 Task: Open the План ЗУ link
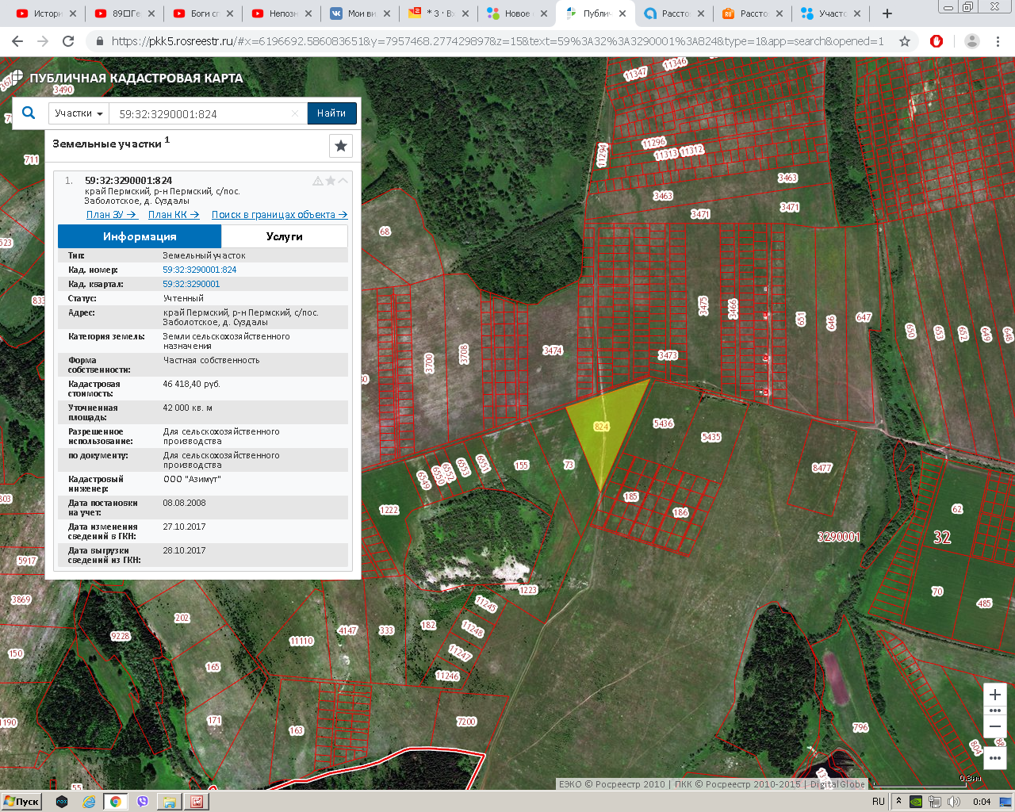(111, 215)
